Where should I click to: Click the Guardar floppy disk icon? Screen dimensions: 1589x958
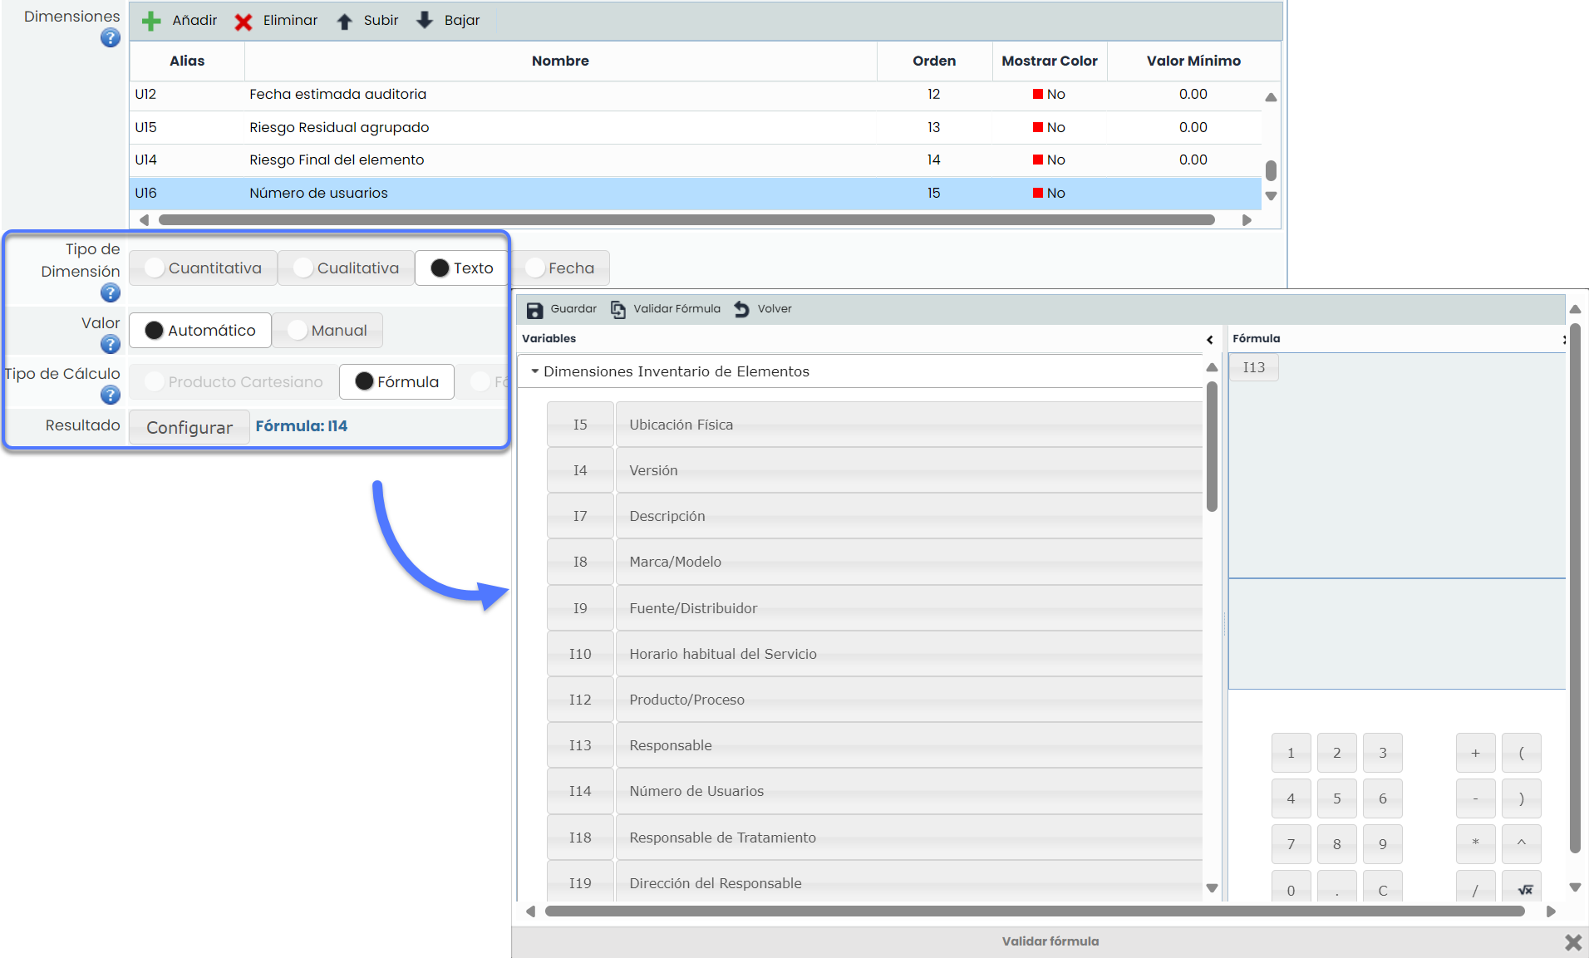point(534,310)
